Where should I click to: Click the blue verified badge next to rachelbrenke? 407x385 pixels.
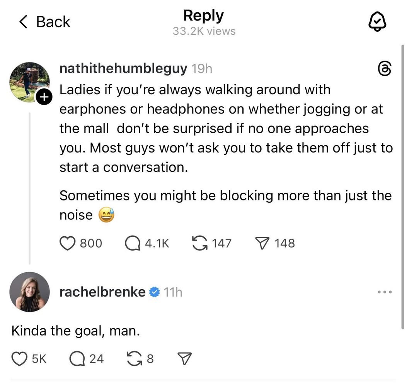(155, 293)
